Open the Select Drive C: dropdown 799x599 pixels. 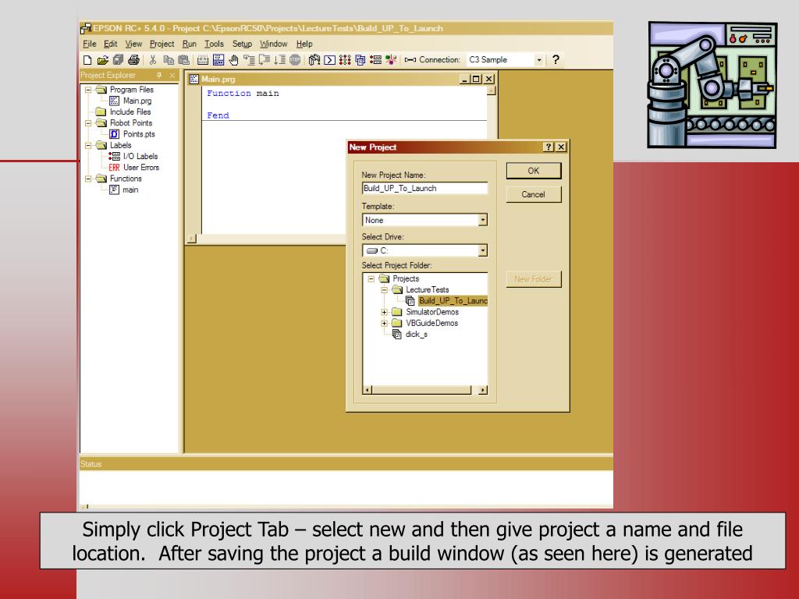click(x=482, y=250)
